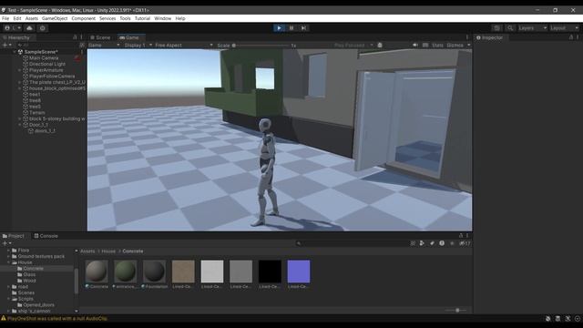Switch to the Scene tab
The height and width of the screenshot is (328, 583).
point(100,37)
